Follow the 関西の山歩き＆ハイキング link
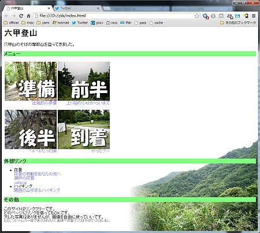The width and height of the screenshot is (260, 233). (37, 190)
